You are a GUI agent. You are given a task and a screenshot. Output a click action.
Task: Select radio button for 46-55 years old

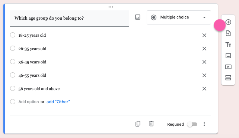point(13,75)
